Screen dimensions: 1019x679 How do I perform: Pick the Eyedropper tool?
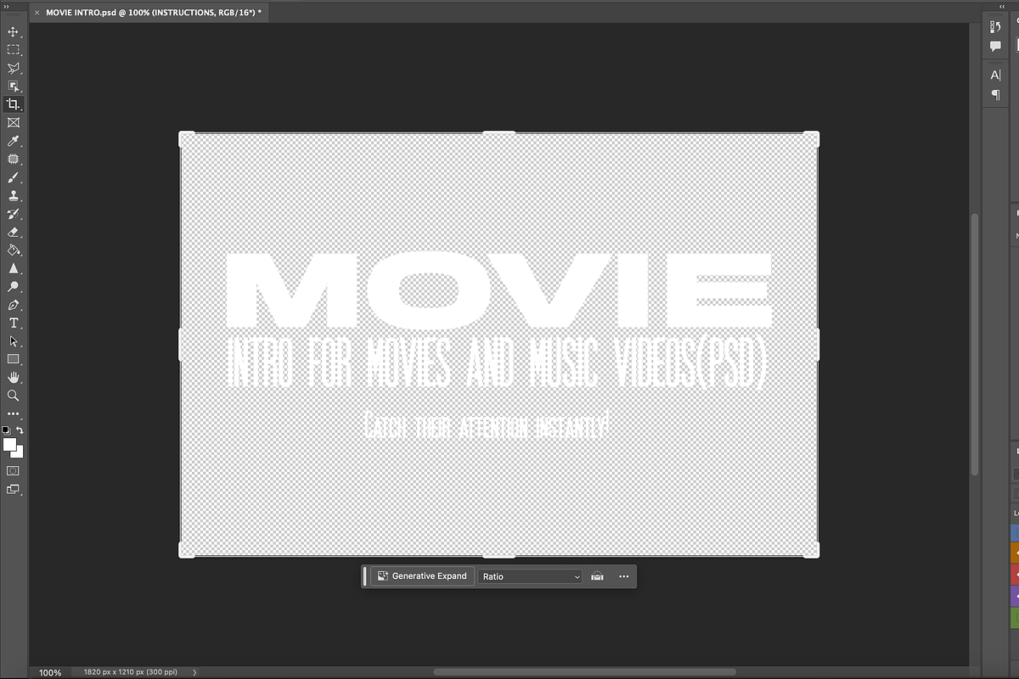tap(14, 141)
